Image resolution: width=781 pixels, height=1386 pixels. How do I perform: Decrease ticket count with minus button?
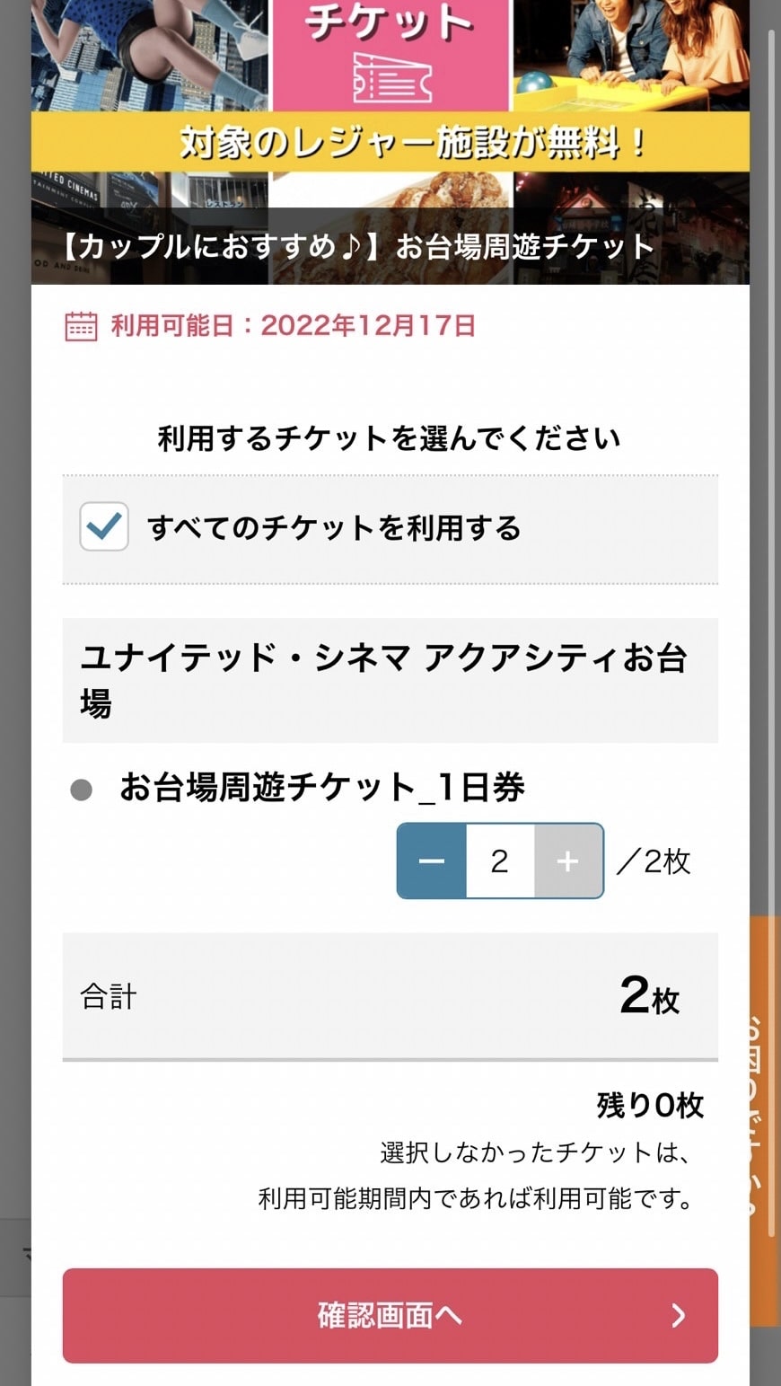(432, 861)
